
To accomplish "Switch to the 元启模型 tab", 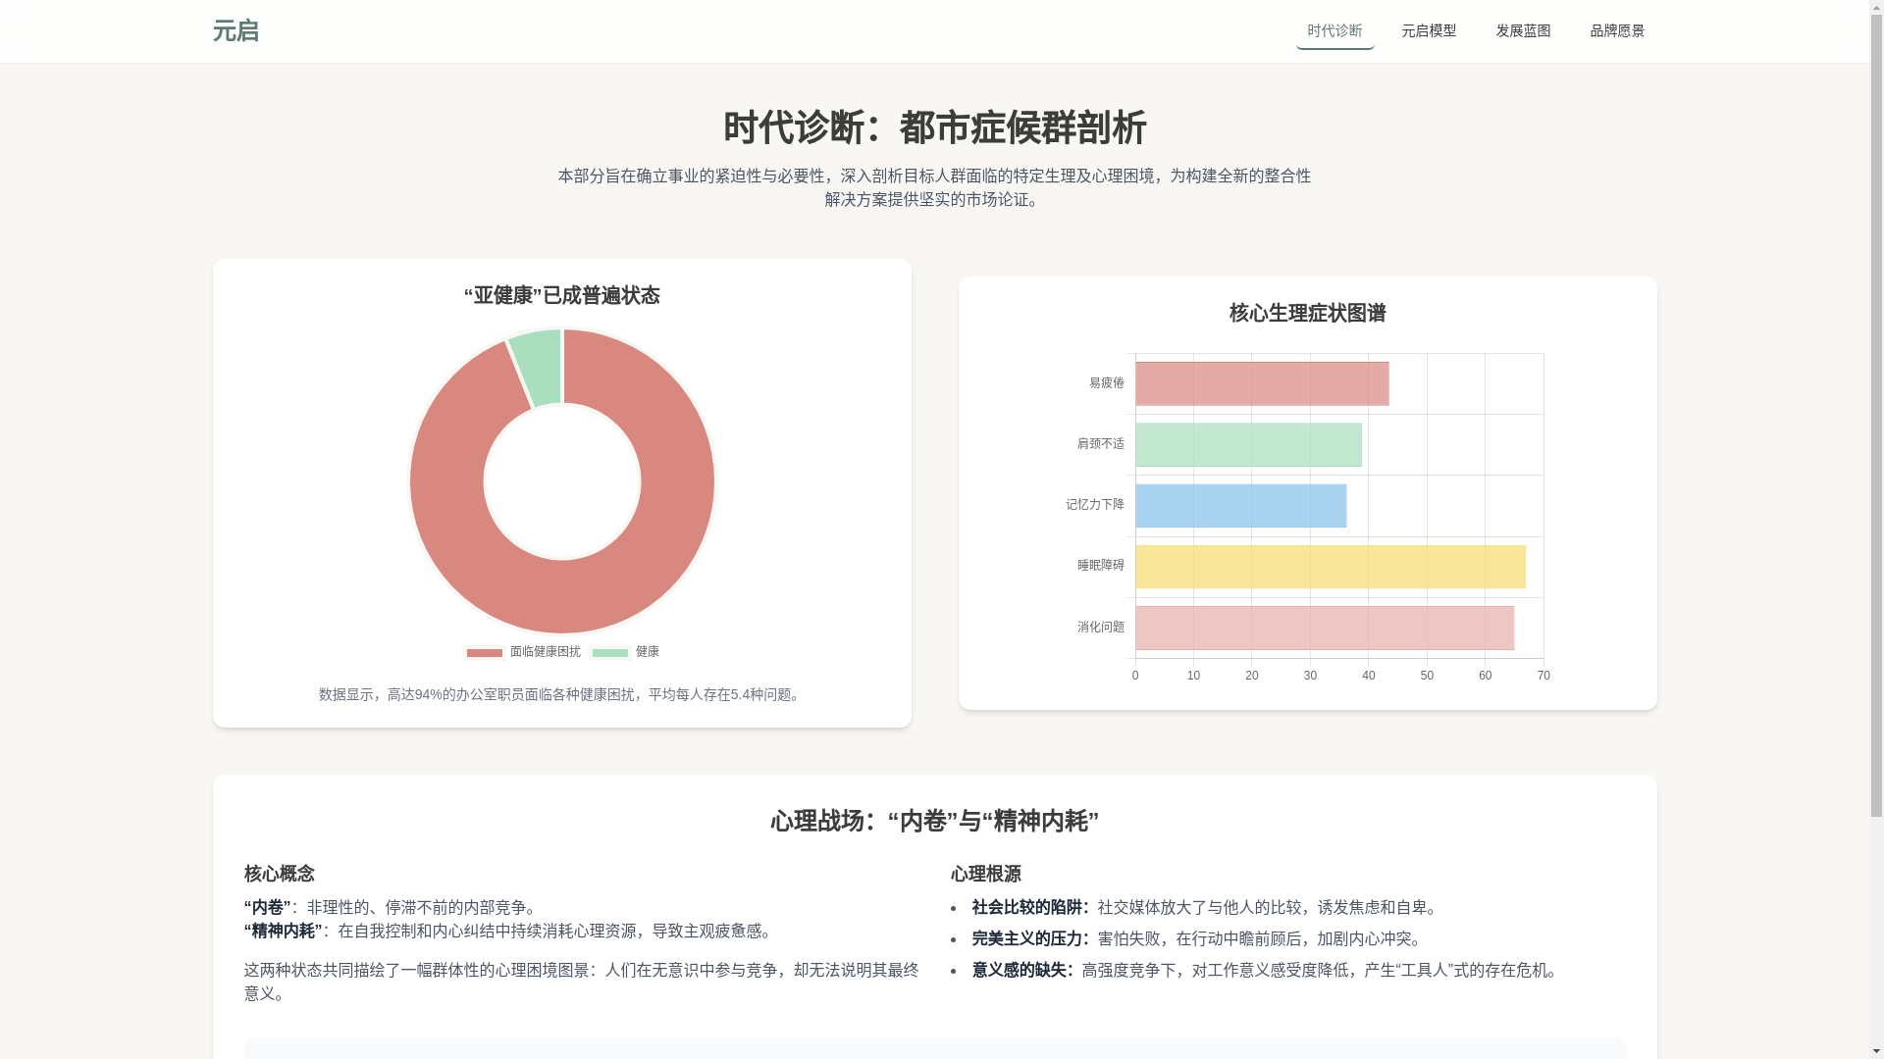I will click(x=1429, y=31).
